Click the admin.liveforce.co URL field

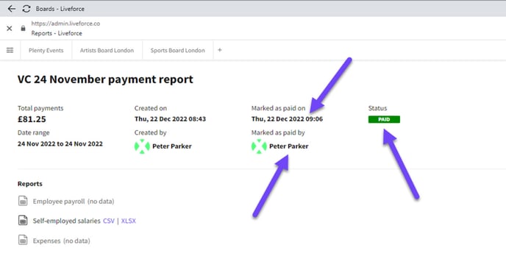pos(65,24)
